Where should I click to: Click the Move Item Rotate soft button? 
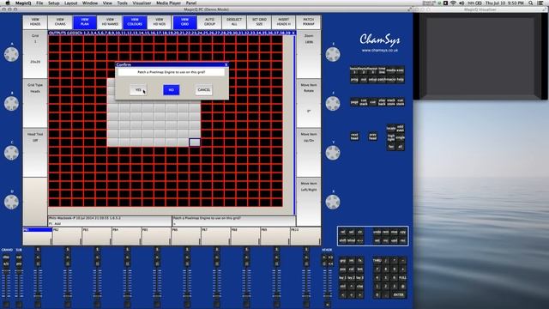[309, 103]
